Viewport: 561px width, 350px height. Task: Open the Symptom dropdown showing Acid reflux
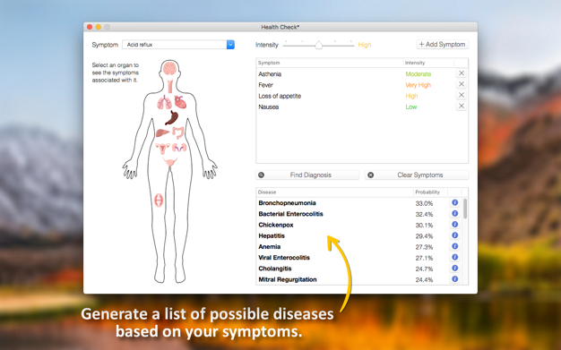178,45
